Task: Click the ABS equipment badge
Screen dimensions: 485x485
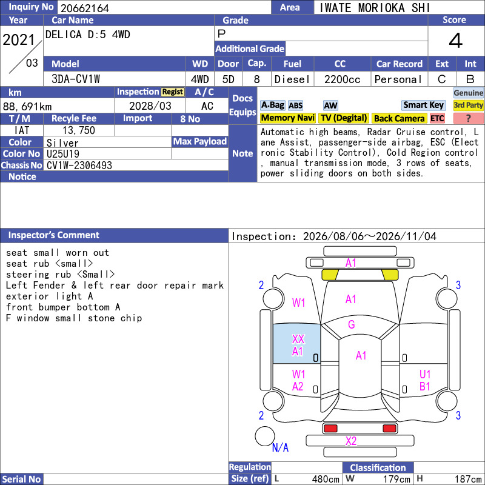Action: pyautogui.click(x=295, y=105)
